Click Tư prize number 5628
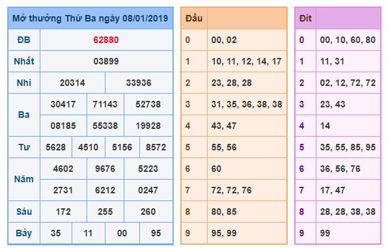The width and height of the screenshot is (388, 248). point(56,147)
